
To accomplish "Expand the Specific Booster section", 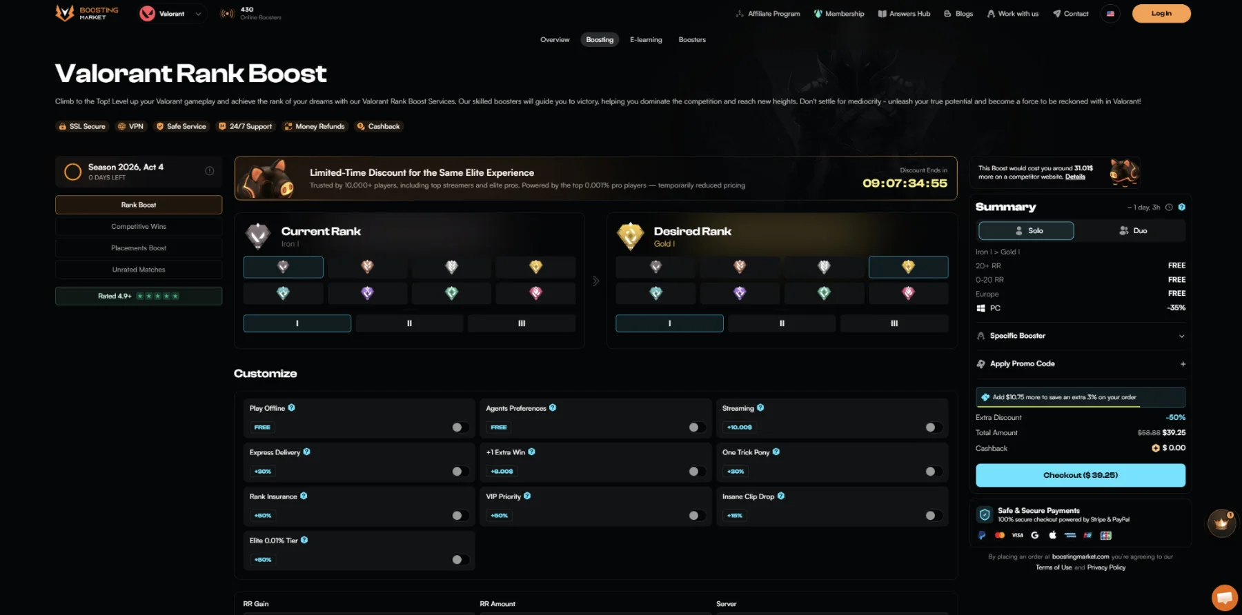I will [x=1081, y=336].
